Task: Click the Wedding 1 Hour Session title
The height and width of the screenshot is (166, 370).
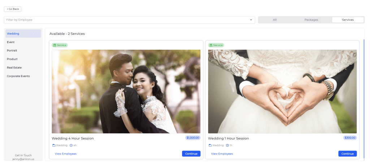Action: pos(228,139)
